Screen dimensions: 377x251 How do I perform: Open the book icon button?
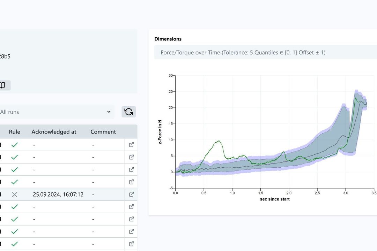coord(3,85)
